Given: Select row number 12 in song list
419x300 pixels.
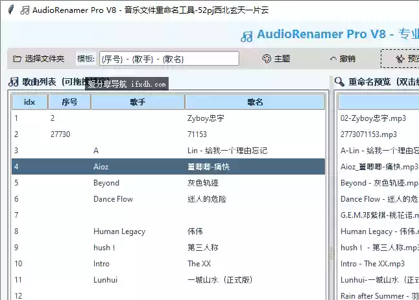Looking at the screenshot, I should 169,295.
